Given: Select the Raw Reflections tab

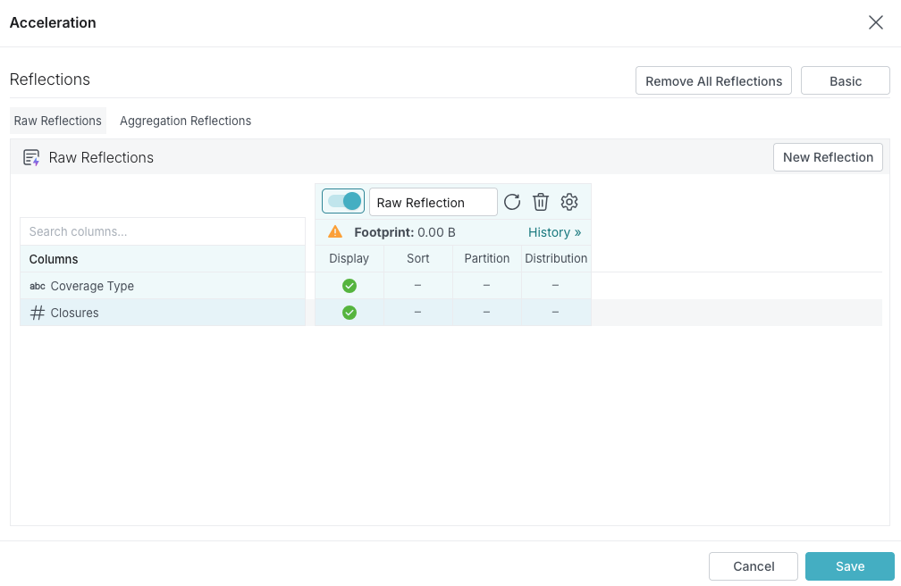Looking at the screenshot, I should tap(58, 121).
